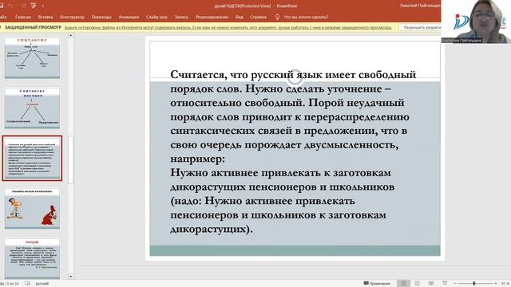
Task: Open the Вид ribbon tab
Action: (x=240, y=17)
